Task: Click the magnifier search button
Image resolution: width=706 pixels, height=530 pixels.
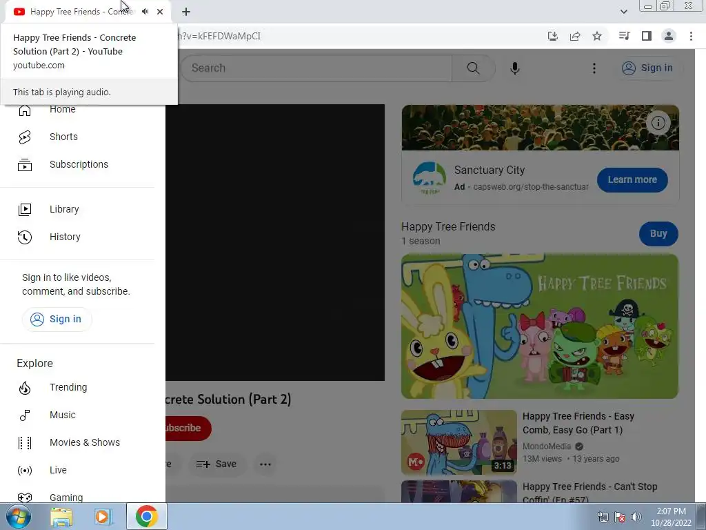Action: tap(473, 68)
